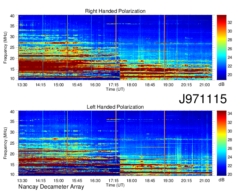
Task: Click the 32 dB tick on the left-handed colorbar
Action: point(230,122)
